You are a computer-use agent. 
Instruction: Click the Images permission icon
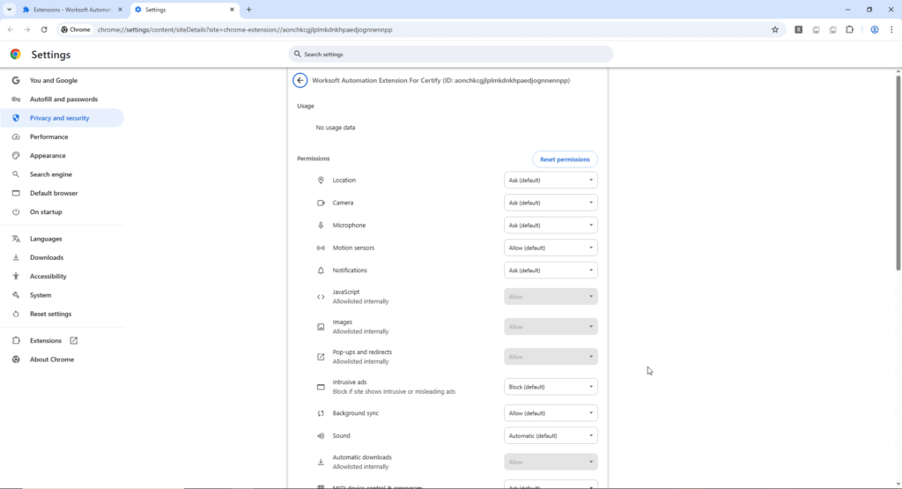pos(321,327)
